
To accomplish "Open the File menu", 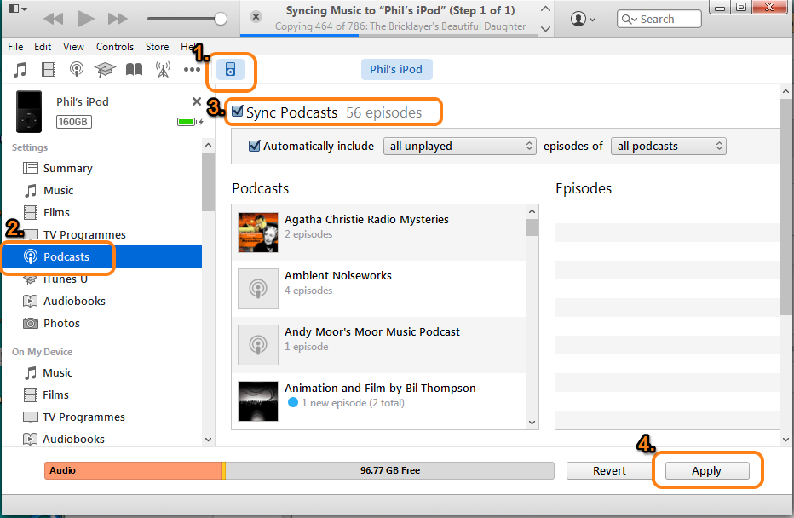I will pos(15,47).
